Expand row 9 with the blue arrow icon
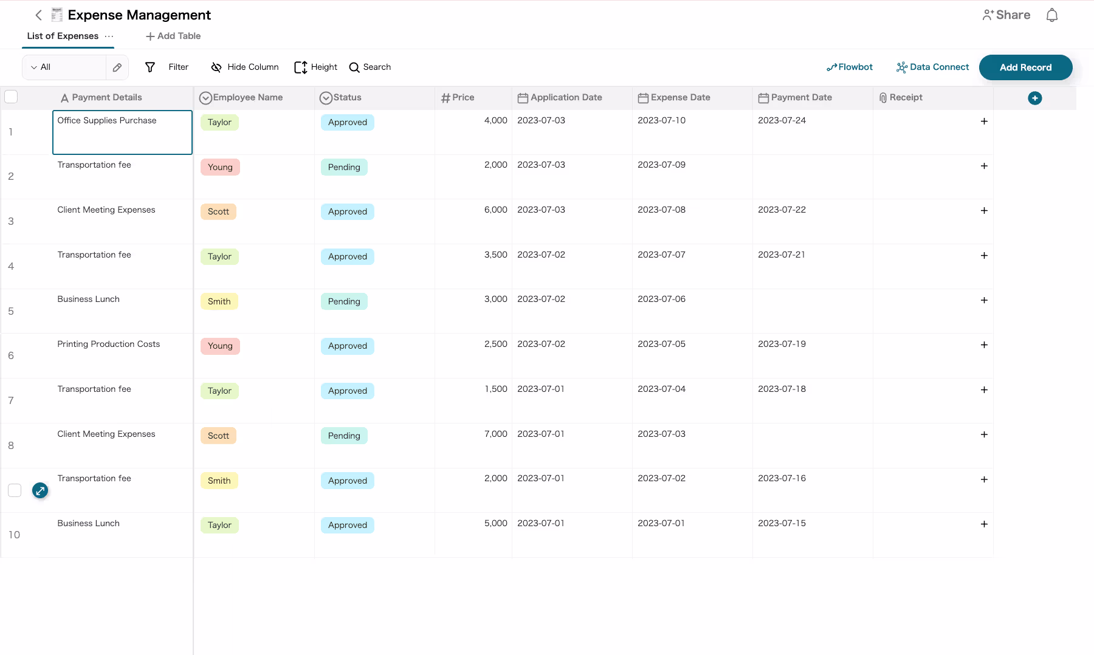Screen dimensions: 1094x655 click(x=40, y=490)
